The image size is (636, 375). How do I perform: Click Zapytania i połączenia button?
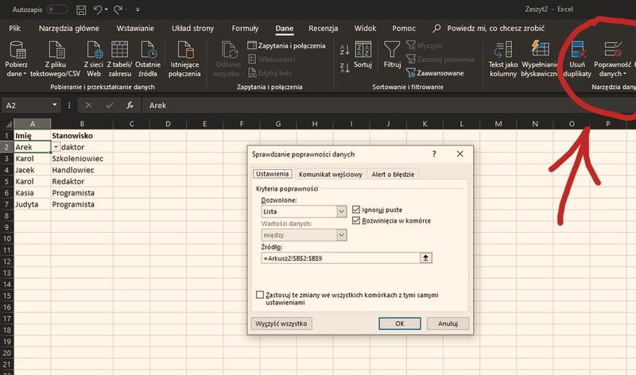pos(286,46)
